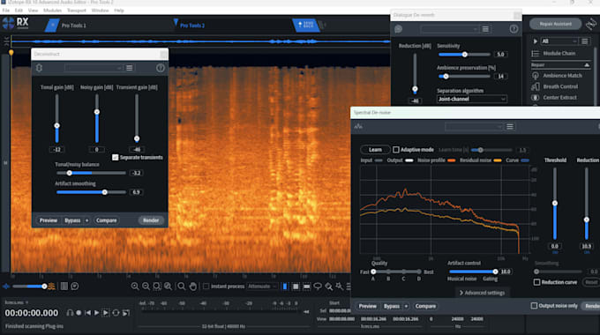Click the Spectral De-noise Learn button
The image size is (600, 335).
tap(375, 150)
